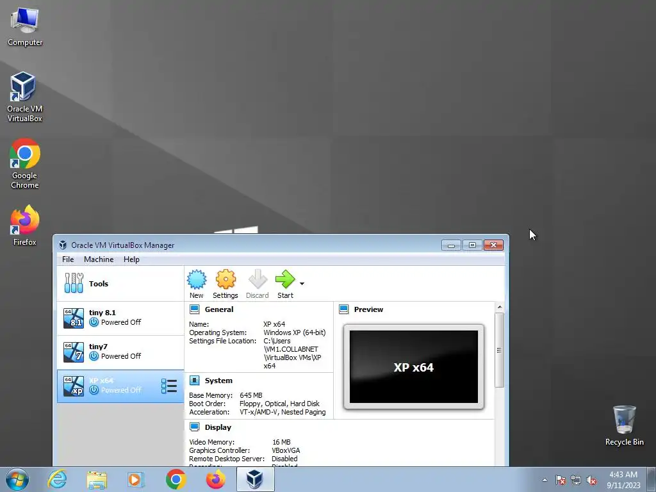Select the tiny 8.1 virtual machine
656x492 pixels.
tap(120, 318)
